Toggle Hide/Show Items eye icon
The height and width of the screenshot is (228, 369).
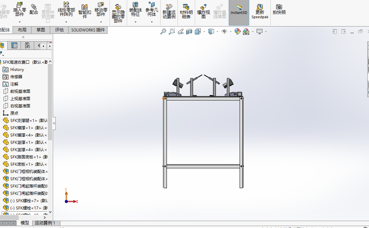[x=224, y=31]
